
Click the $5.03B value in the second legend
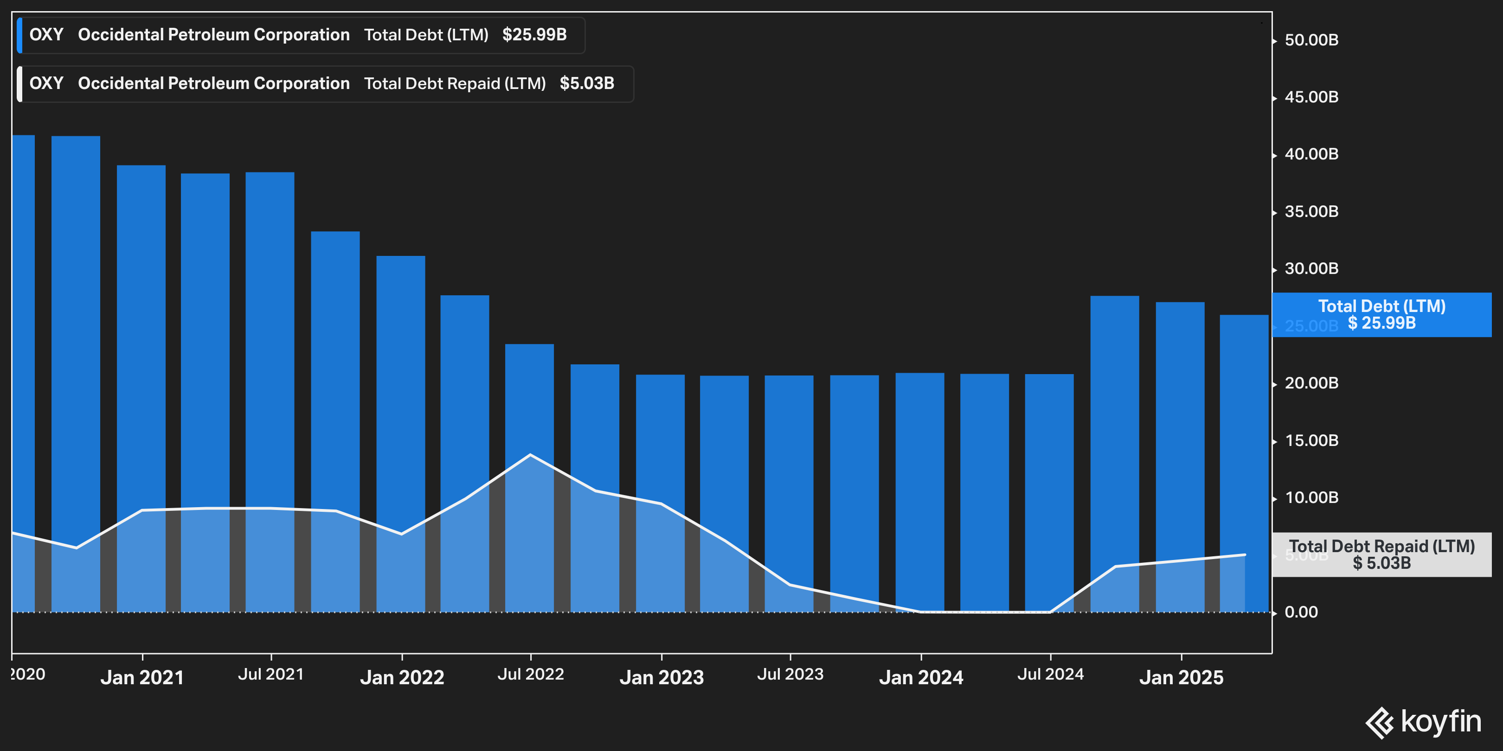pos(587,83)
